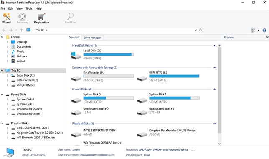Select Kingston DataTraveler disk icon in Drive List
The image size is (269, 159).
[x=142, y=134]
